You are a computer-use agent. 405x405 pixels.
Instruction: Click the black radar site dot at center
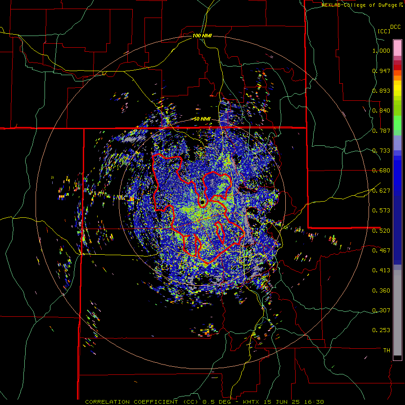coord(202,202)
